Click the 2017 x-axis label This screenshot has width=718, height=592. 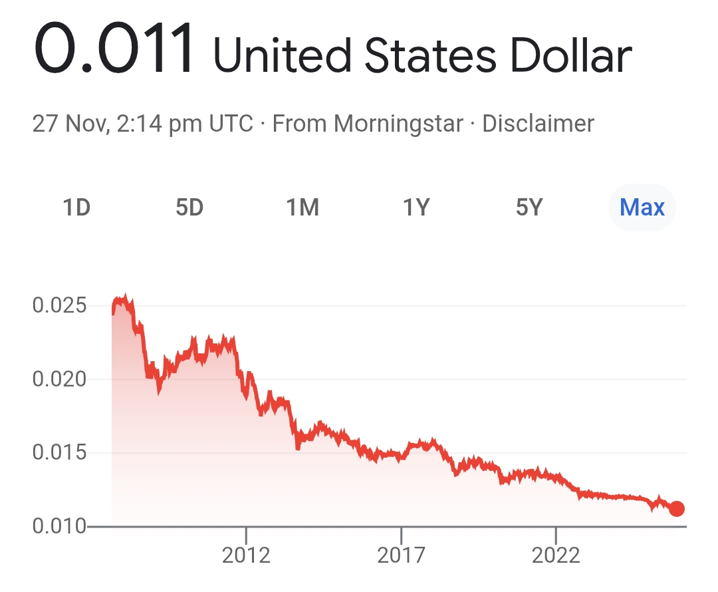coord(402,554)
